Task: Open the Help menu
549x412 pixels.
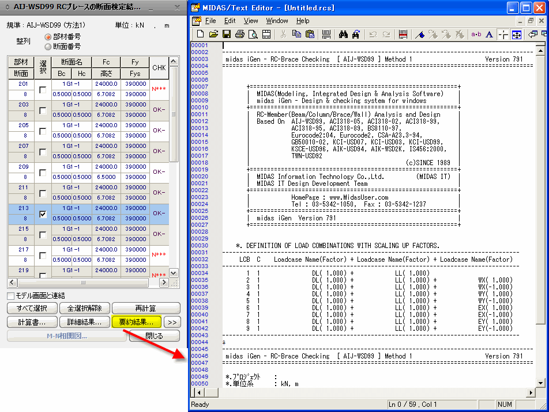Action: tap(303, 21)
